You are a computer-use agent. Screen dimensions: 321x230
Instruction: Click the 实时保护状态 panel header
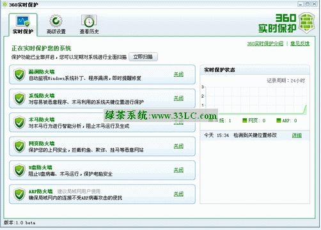tap(254, 70)
